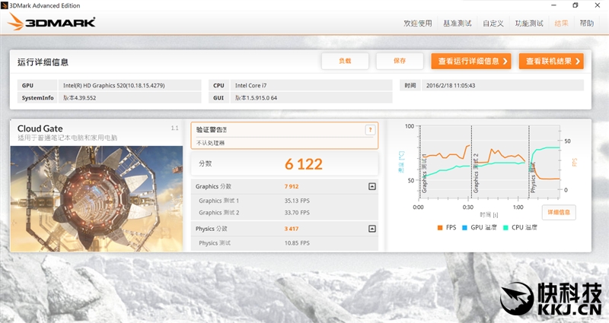Click Physics 测试 value 10.85 FPS
Viewport: 609px width, 323px height.
[x=297, y=243]
